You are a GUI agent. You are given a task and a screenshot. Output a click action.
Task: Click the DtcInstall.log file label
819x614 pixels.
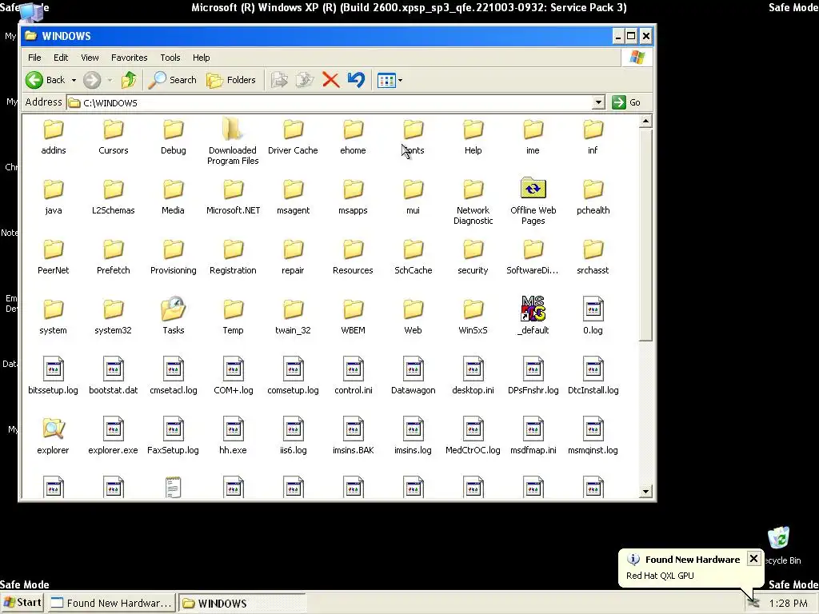coord(593,390)
